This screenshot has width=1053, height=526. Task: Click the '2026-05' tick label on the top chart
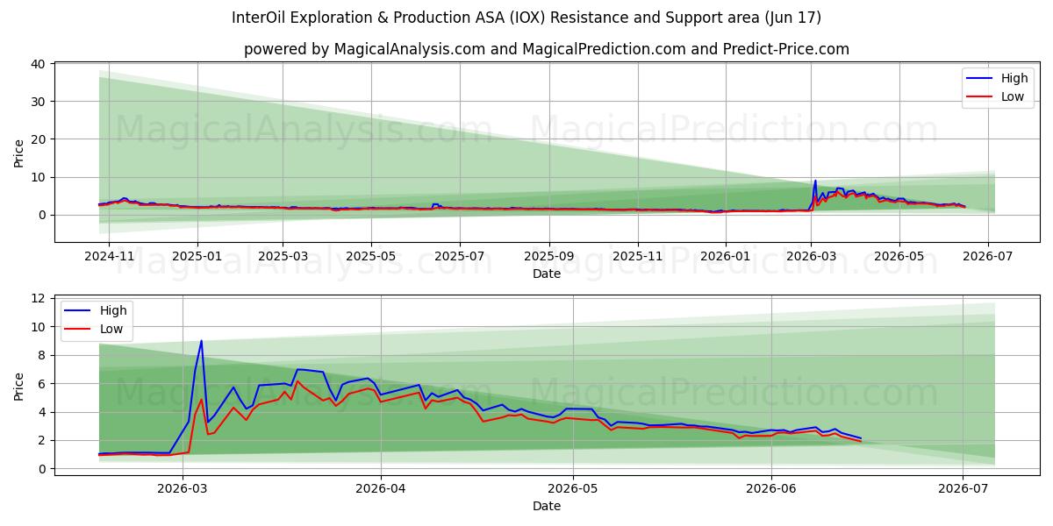pos(899,257)
